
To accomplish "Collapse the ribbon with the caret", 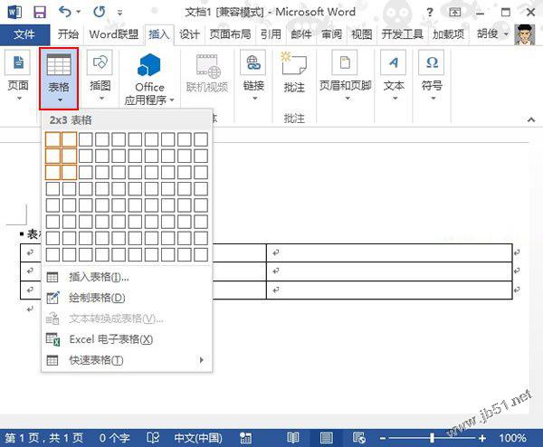I will (531, 119).
